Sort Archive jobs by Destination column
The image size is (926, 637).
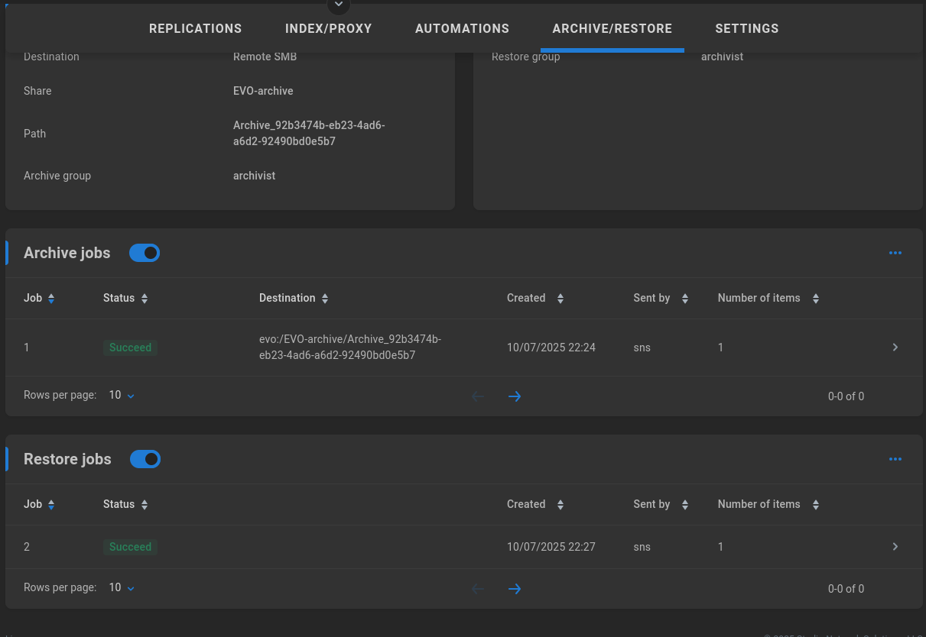(x=294, y=298)
